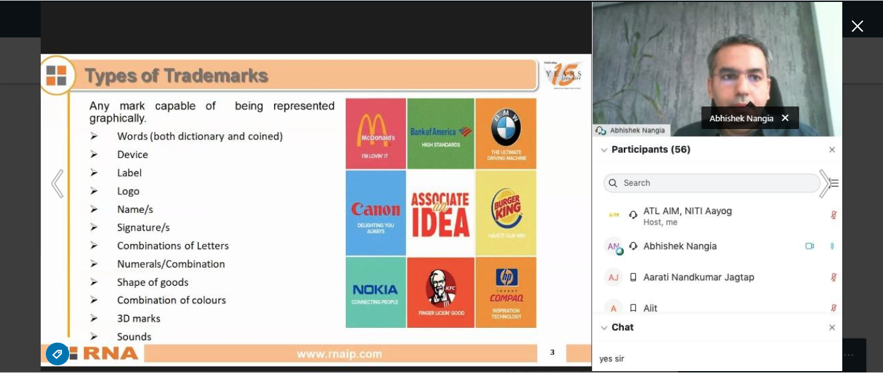Click the Canon logo tile
The image size is (883, 373).
click(376, 213)
